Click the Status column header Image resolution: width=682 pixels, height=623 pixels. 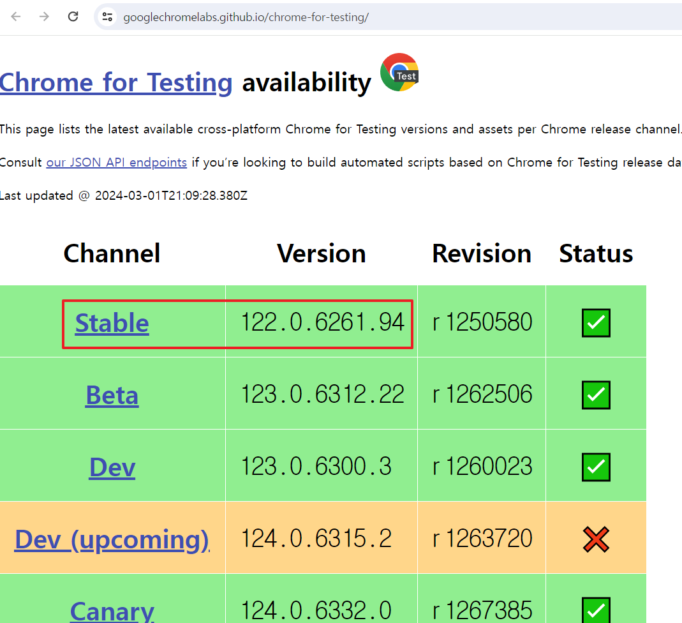pos(596,253)
